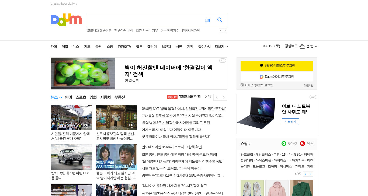This screenshot has width=368, height=196.
Task: Open the green dress shopping thumbnail
Action: click(302, 188)
